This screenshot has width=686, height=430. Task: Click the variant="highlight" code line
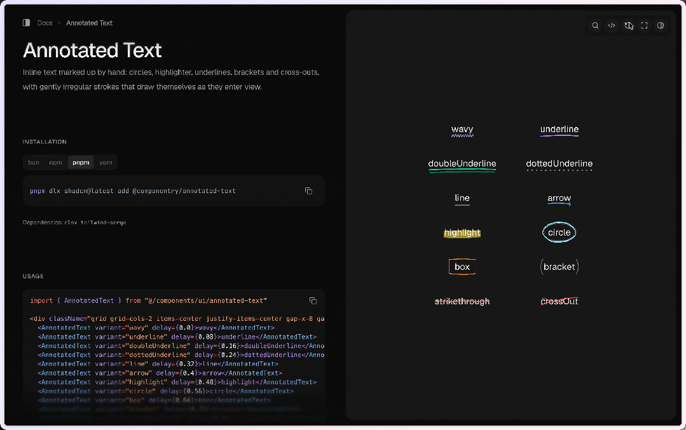[x=177, y=382]
